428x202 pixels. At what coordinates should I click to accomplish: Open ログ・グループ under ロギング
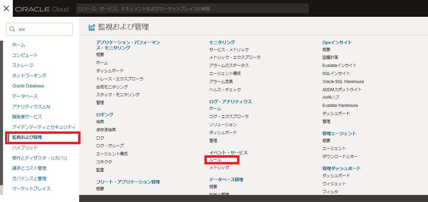point(110,146)
